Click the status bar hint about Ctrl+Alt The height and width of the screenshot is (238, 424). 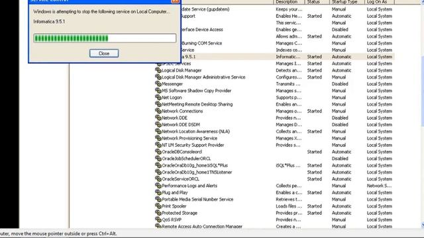point(58,233)
